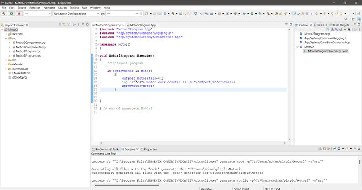The image size is (362, 190).
Task: Click the Build All hammer toolbar icon
Action: pyautogui.click(x=173, y=14)
